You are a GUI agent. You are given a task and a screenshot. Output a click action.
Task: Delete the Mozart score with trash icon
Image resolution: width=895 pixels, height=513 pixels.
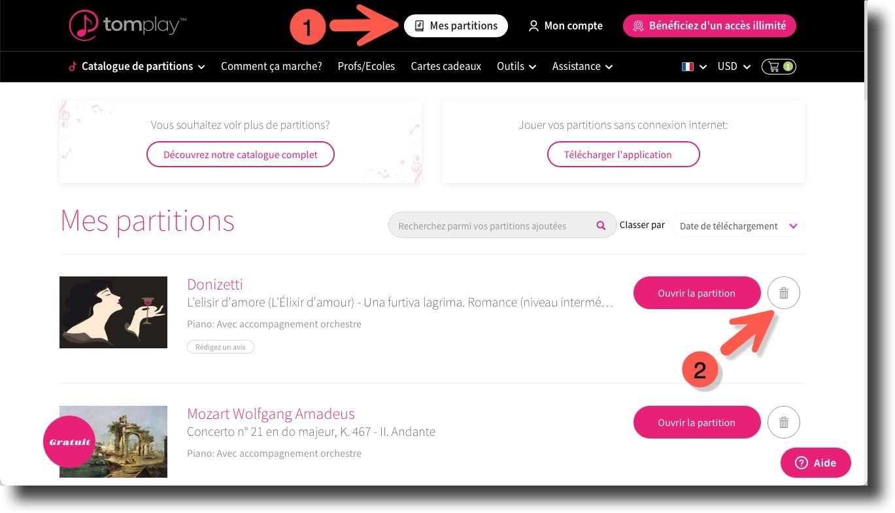point(784,423)
